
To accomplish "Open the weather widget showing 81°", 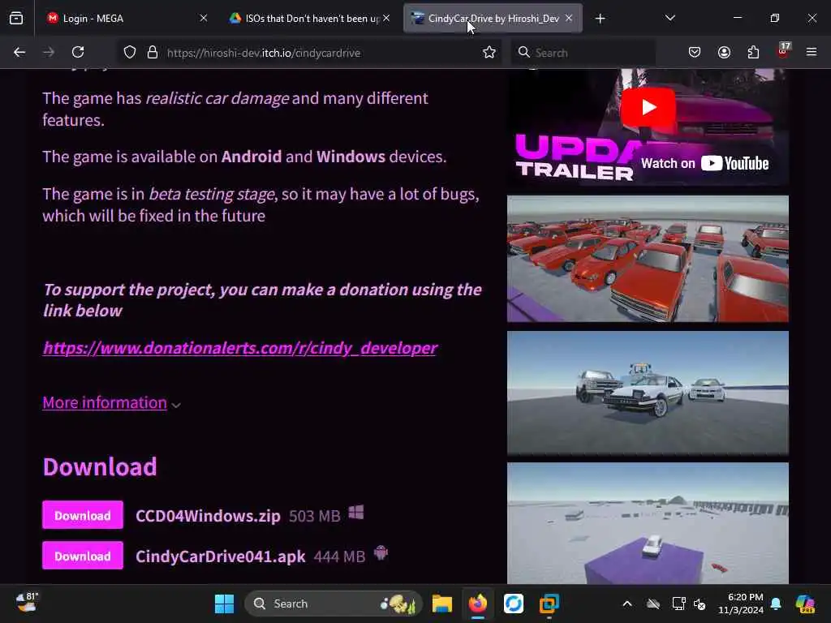I will [x=27, y=603].
